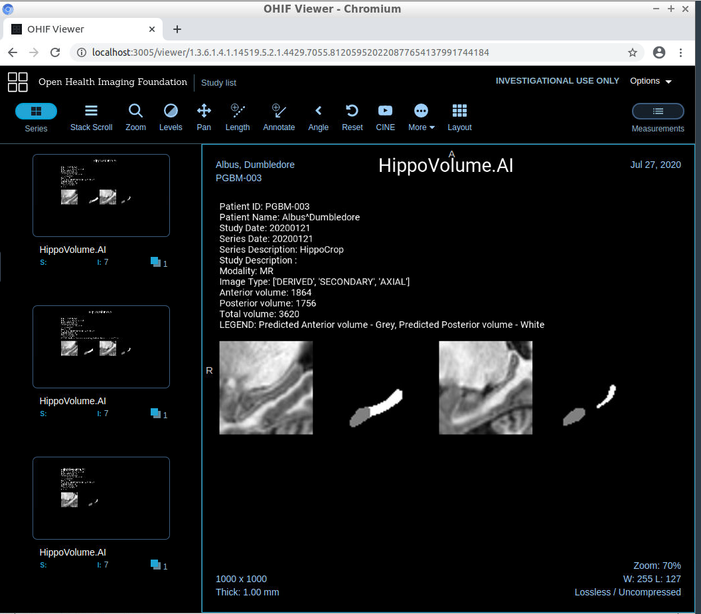Click the Jul 27, 2020 date overlay

pos(655,165)
